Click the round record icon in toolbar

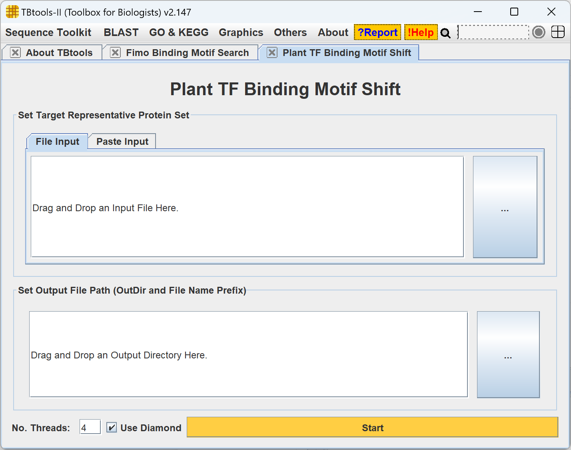[539, 32]
